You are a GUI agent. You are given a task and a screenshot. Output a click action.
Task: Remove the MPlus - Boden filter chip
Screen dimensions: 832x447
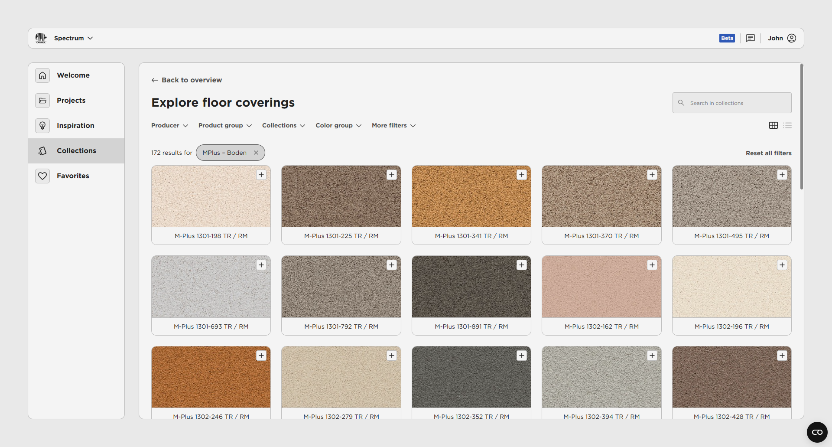tap(256, 153)
